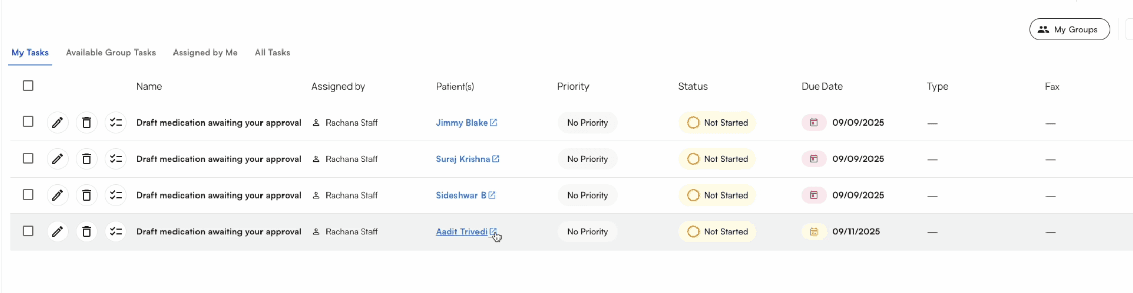Click the My Groups button
Viewport: 1133px width, 293px height.
pyautogui.click(x=1069, y=30)
